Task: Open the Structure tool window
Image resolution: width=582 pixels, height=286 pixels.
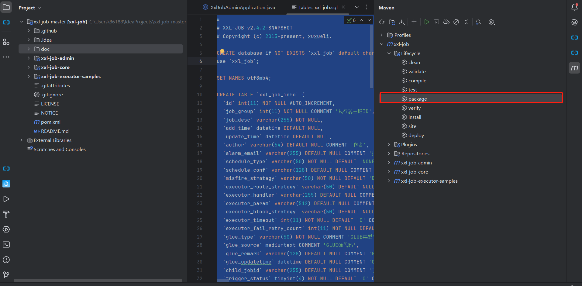Action: 6,42
